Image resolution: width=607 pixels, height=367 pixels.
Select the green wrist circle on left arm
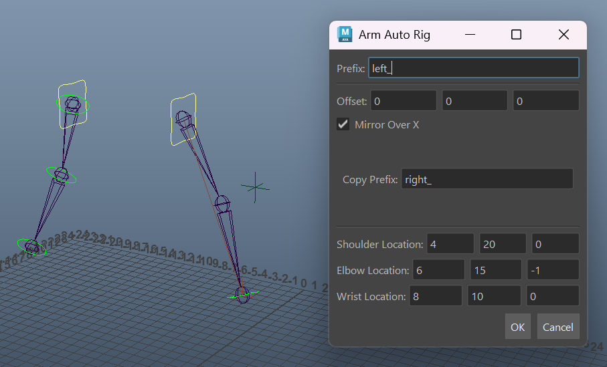point(31,247)
